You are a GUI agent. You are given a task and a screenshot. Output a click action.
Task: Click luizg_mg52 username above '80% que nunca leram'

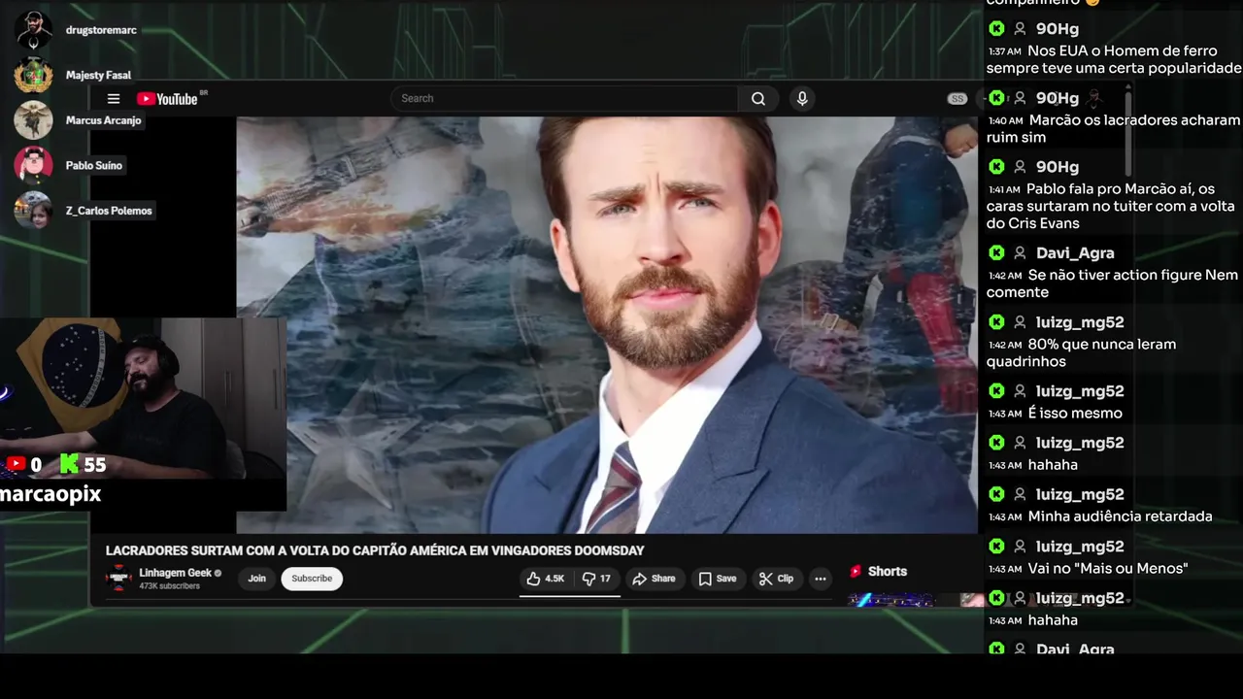[x=1080, y=321]
